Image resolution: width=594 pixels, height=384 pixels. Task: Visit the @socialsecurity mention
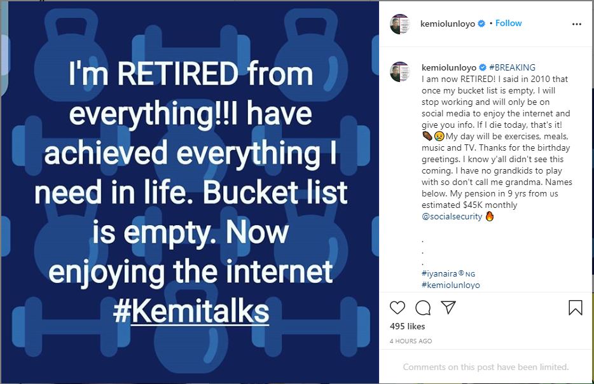[452, 217]
